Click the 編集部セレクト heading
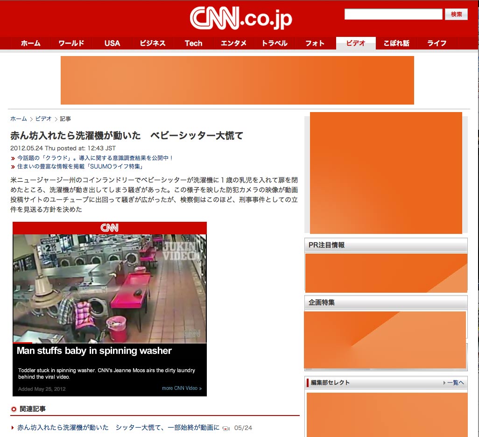 (330, 382)
